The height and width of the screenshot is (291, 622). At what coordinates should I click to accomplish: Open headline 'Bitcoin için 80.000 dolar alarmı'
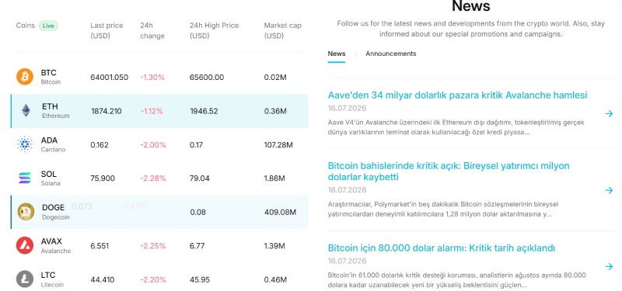tap(441, 248)
